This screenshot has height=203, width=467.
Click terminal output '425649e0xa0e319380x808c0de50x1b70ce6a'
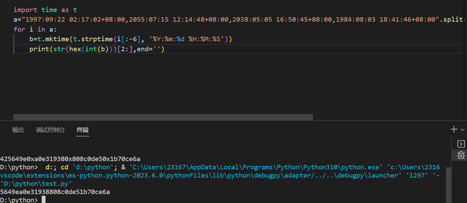point(70,159)
